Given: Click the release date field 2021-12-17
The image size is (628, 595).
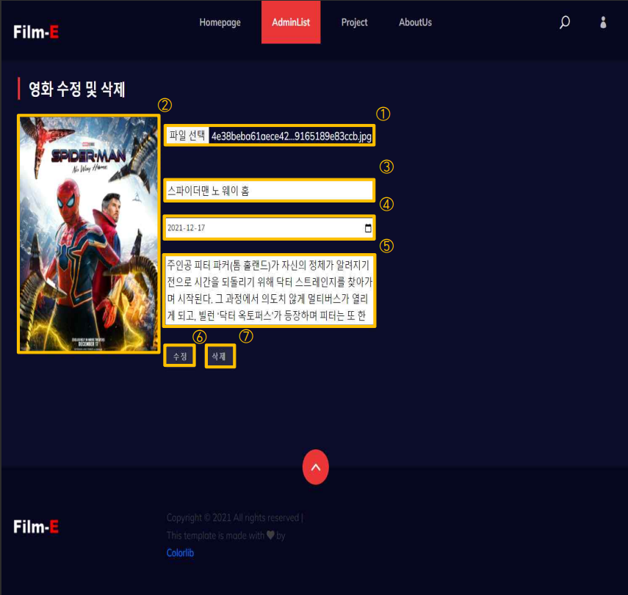Looking at the screenshot, I should pos(269,227).
